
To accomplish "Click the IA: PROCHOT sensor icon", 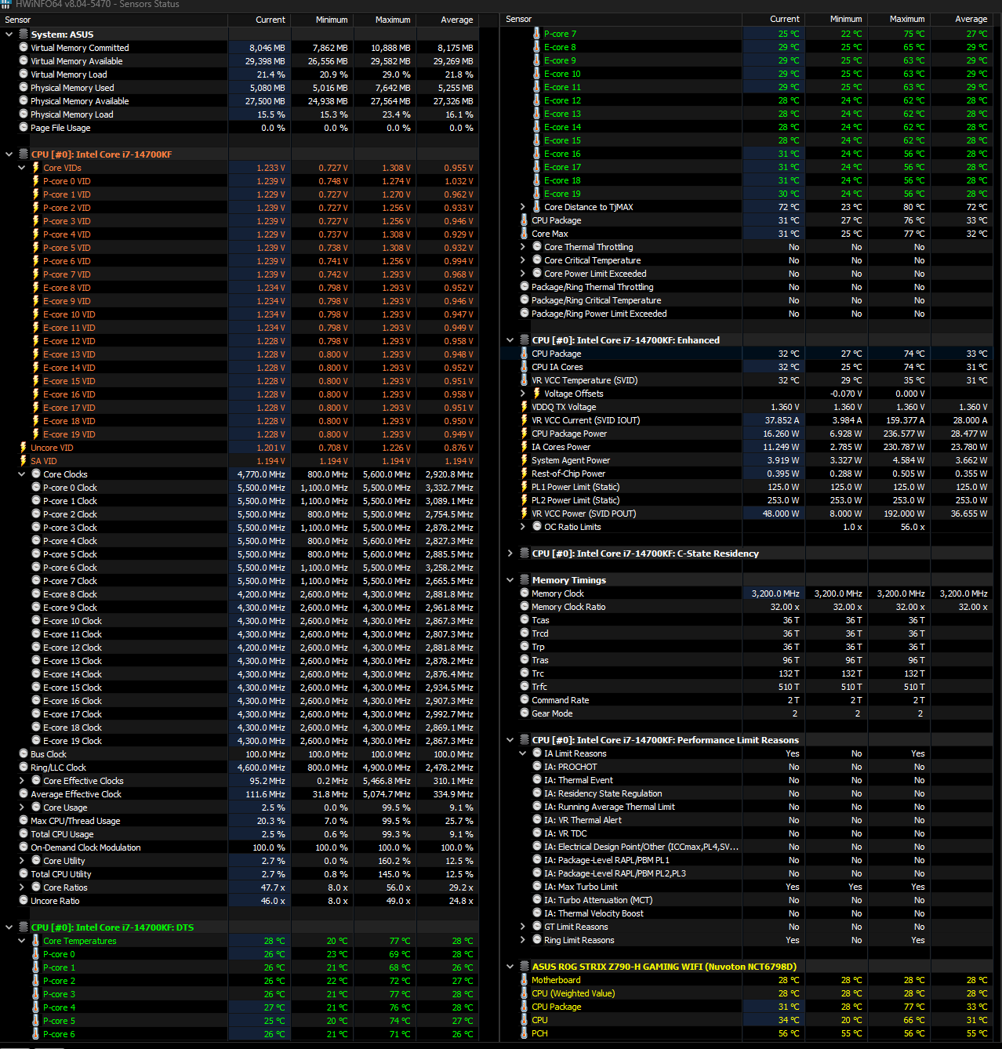I will 537,767.
